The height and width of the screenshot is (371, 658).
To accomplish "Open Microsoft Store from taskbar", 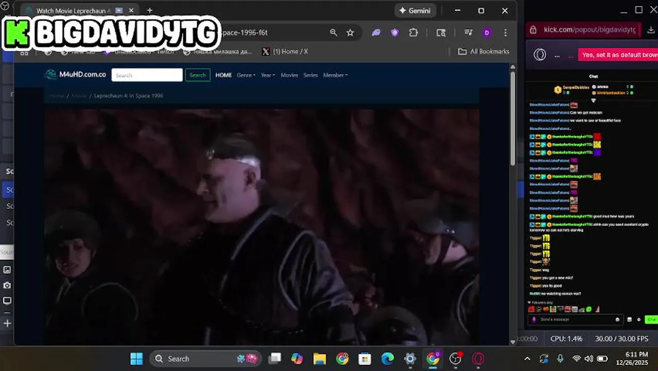I will click(x=365, y=359).
